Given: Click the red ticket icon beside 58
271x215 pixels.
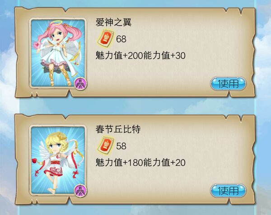Looking at the screenshot, I should tap(105, 146).
